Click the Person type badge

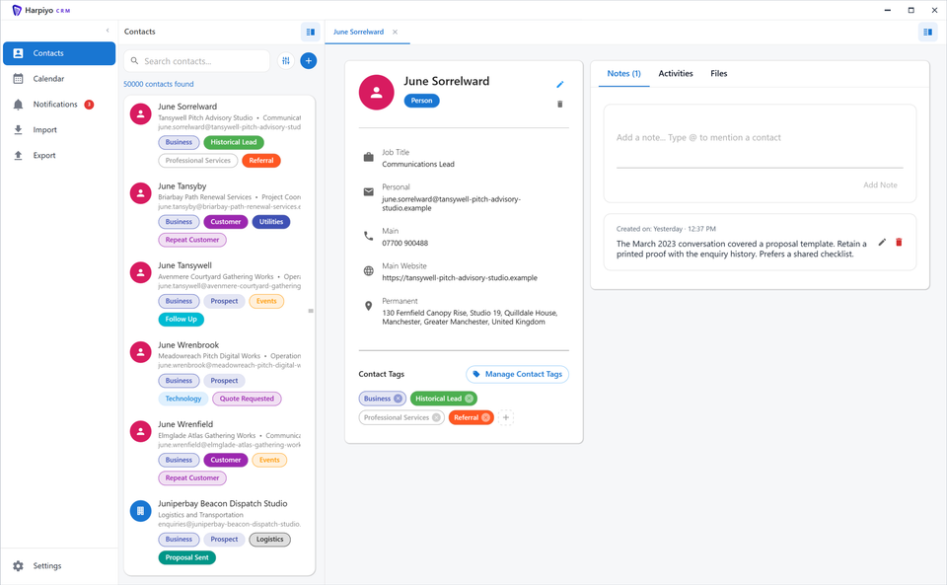click(421, 101)
